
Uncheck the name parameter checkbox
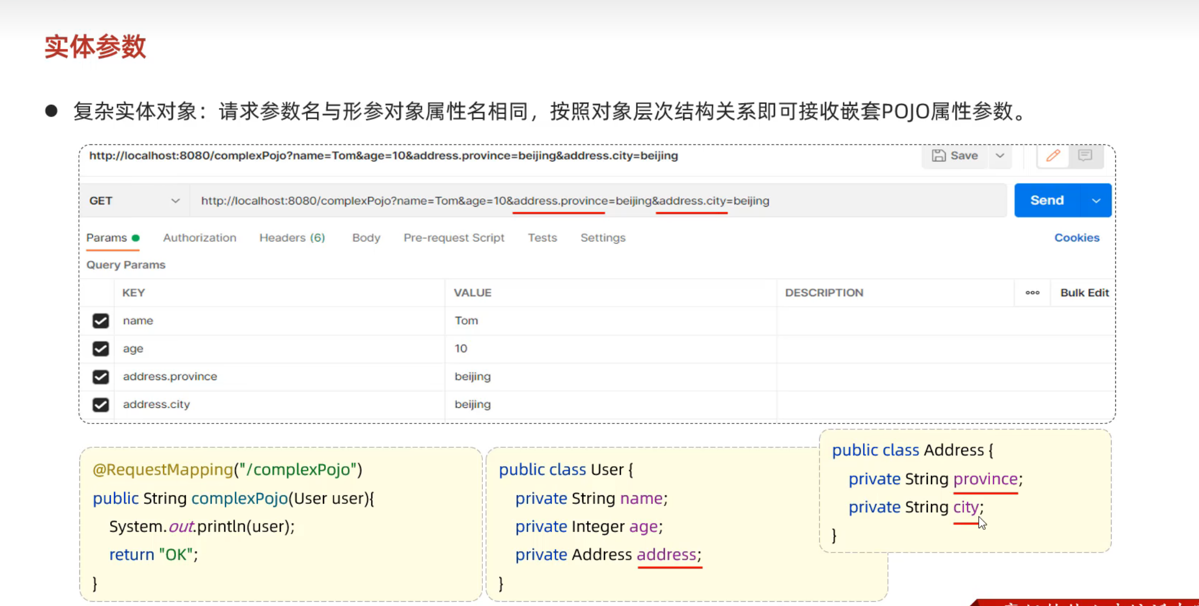100,321
